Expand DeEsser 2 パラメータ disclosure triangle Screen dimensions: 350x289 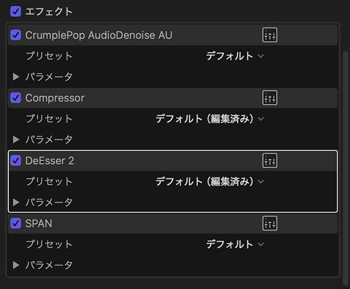16,203
